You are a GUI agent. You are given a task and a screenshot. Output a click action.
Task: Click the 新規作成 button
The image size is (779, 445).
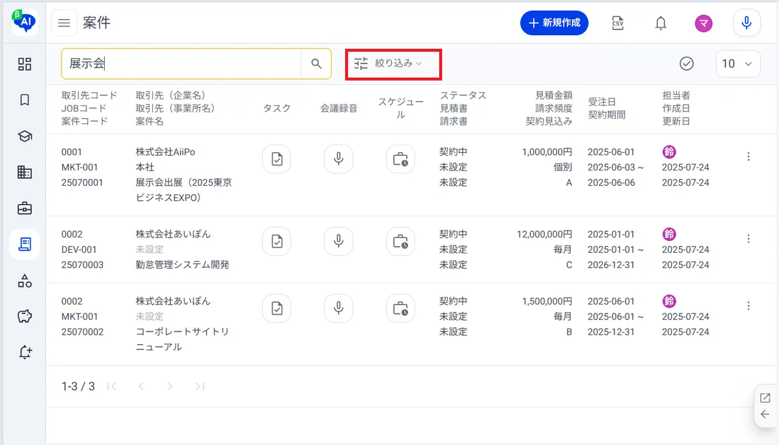[554, 23]
